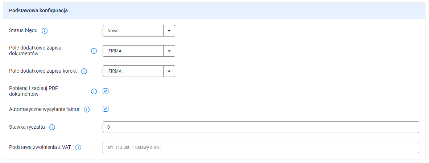This screenshot has width=429, height=163.
Task: Disable Automatyczne wysyłanie faktur checkbox
Action: point(106,109)
